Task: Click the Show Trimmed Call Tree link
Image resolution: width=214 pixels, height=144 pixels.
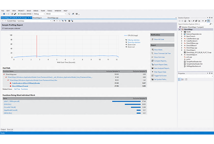Action: point(162,53)
